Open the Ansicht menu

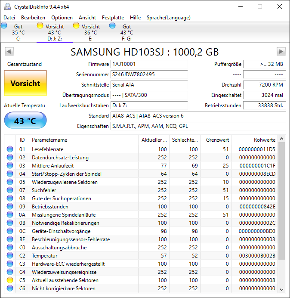[x=87, y=18]
